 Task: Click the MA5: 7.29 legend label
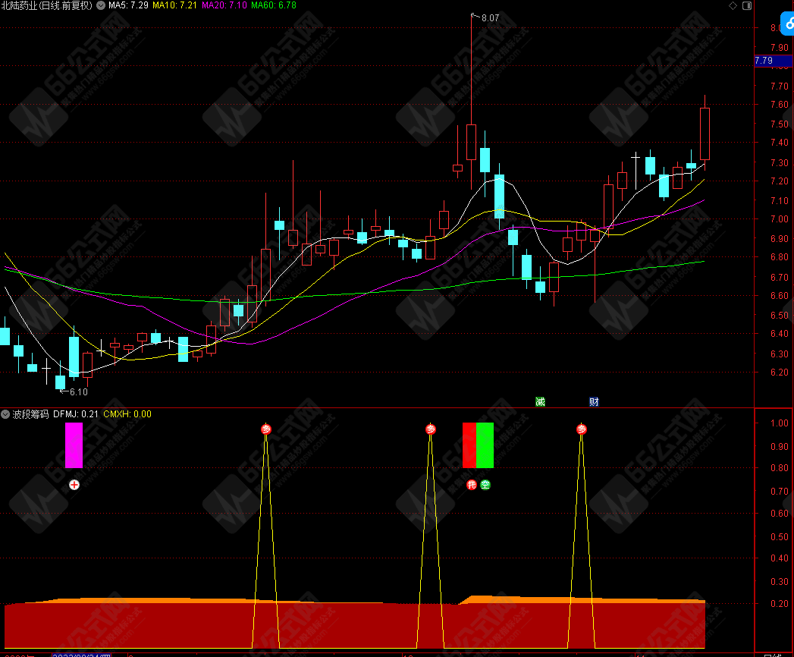tap(128, 5)
